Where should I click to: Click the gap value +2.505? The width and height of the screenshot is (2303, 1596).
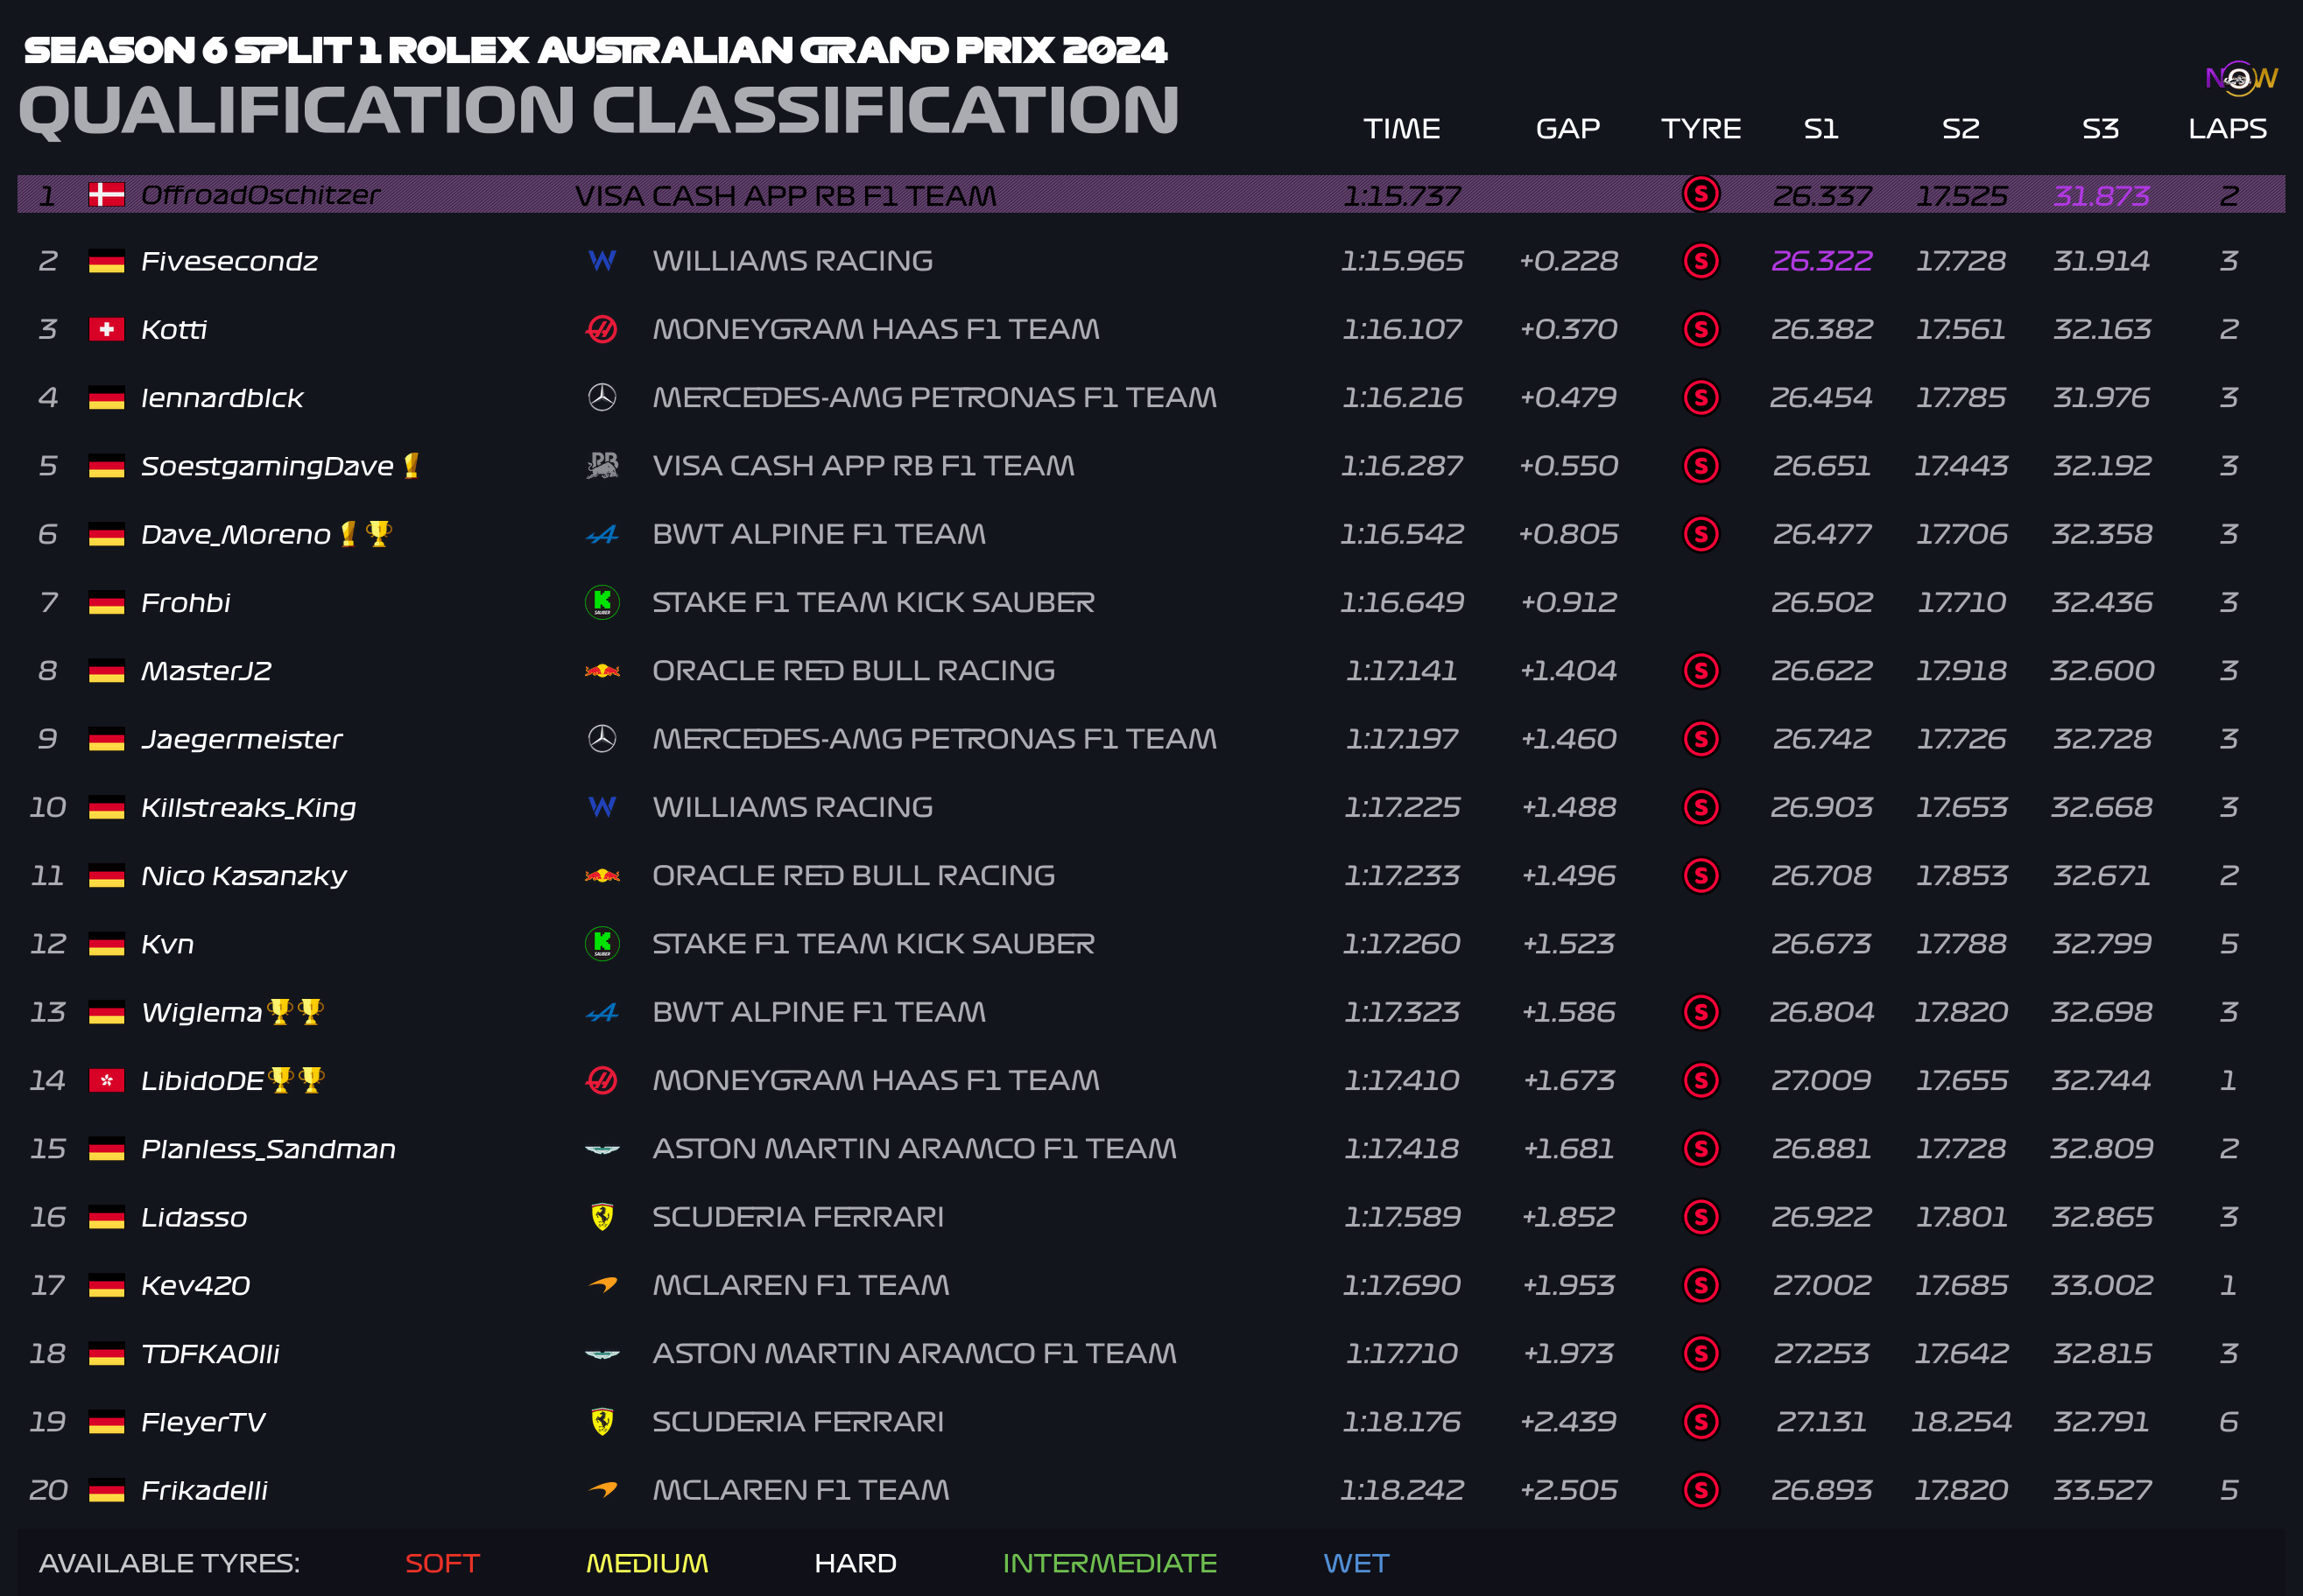click(x=1568, y=1490)
